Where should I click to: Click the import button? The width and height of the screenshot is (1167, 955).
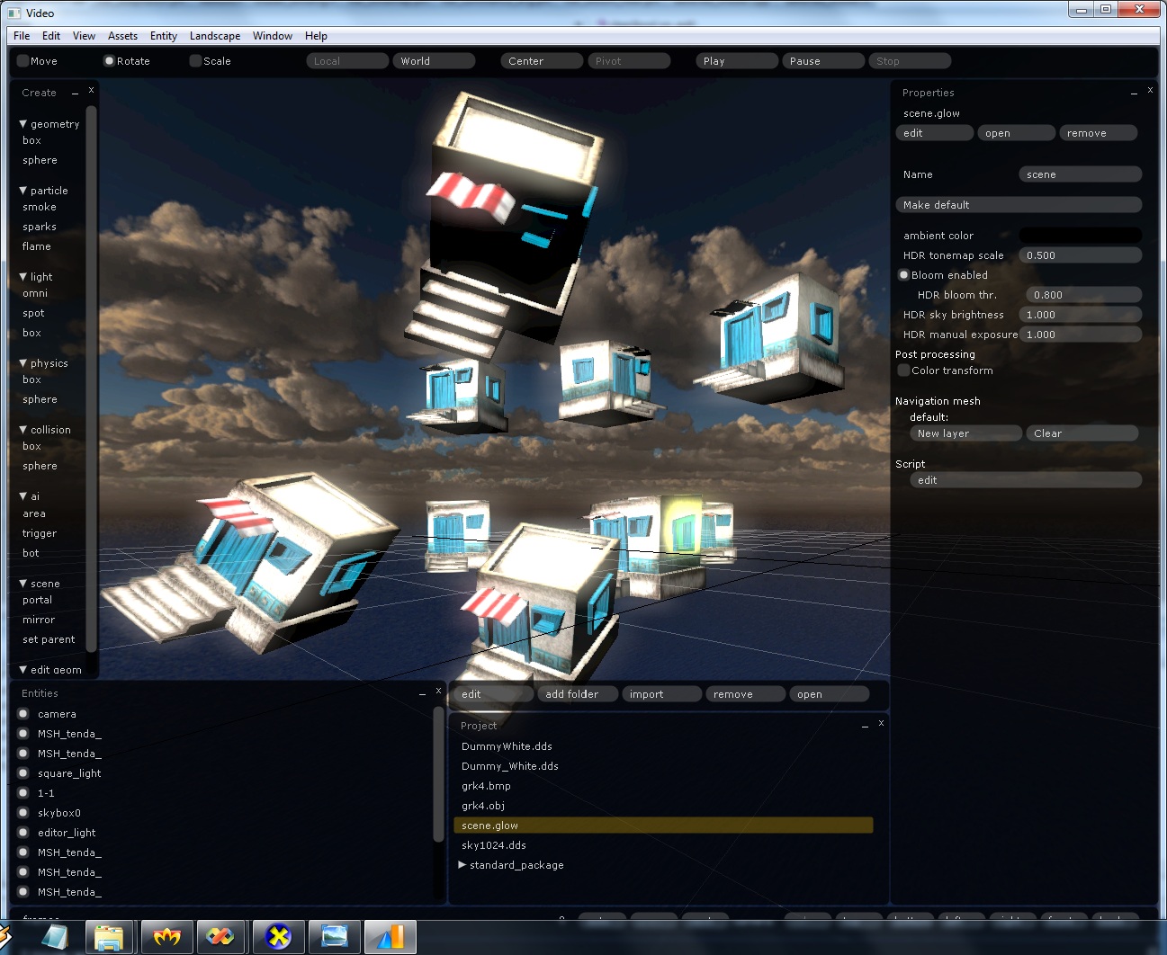coord(661,694)
